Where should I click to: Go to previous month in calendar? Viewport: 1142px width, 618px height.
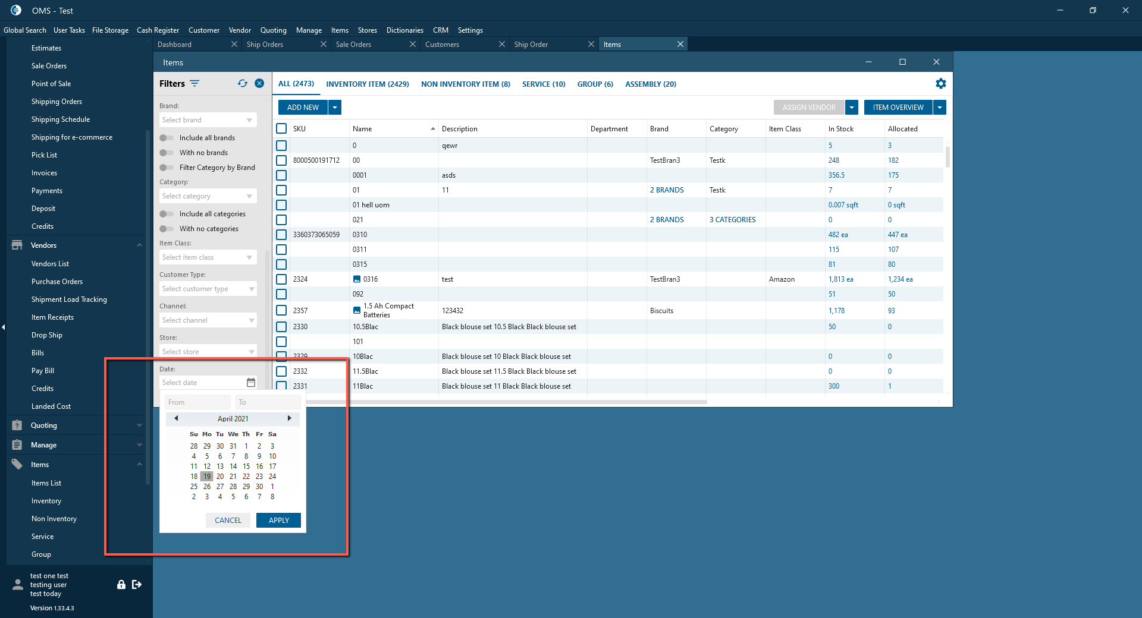[x=176, y=418]
